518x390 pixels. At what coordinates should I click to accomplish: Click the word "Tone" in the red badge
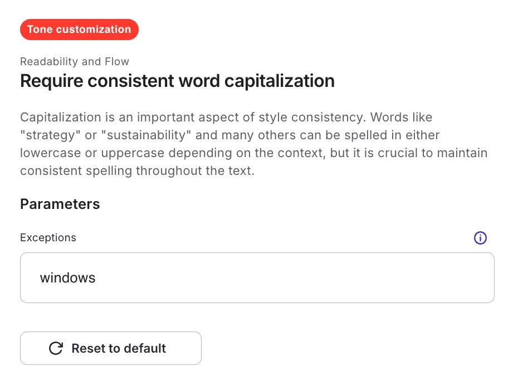click(x=40, y=29)
